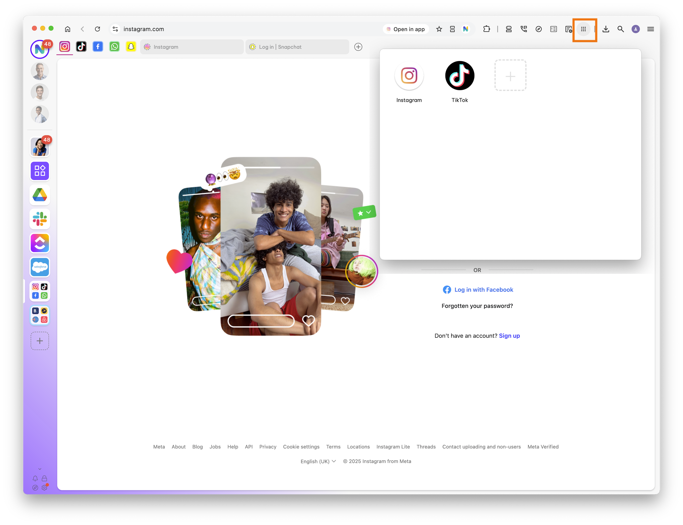
Task: Open ClickUp in the sidebar
Action: 40,243
